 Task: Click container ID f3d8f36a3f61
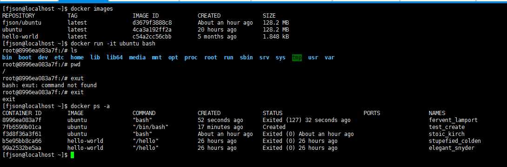click(22, 134)
